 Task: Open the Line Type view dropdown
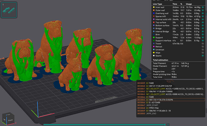175,0
